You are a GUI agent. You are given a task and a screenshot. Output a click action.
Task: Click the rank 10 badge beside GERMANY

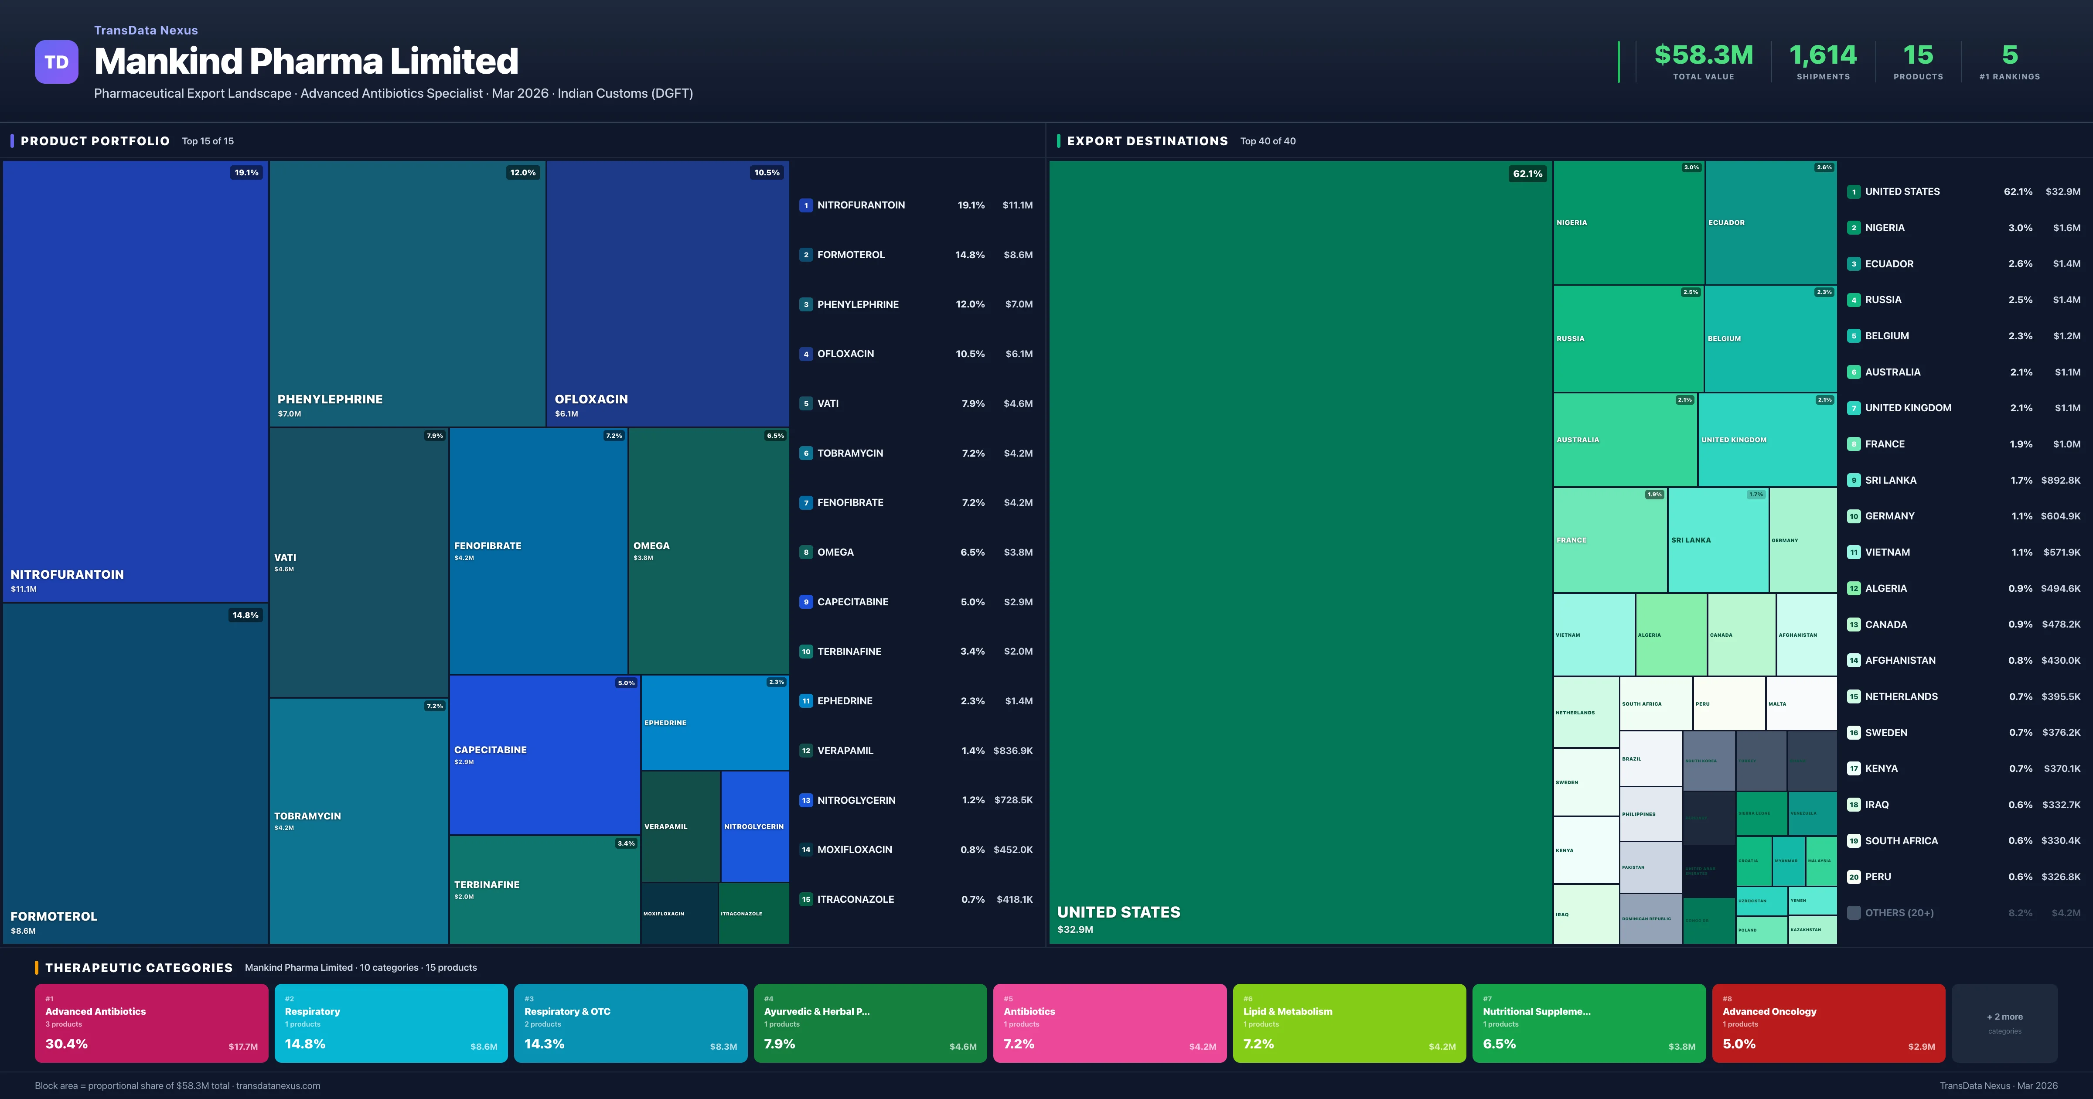1855,515
